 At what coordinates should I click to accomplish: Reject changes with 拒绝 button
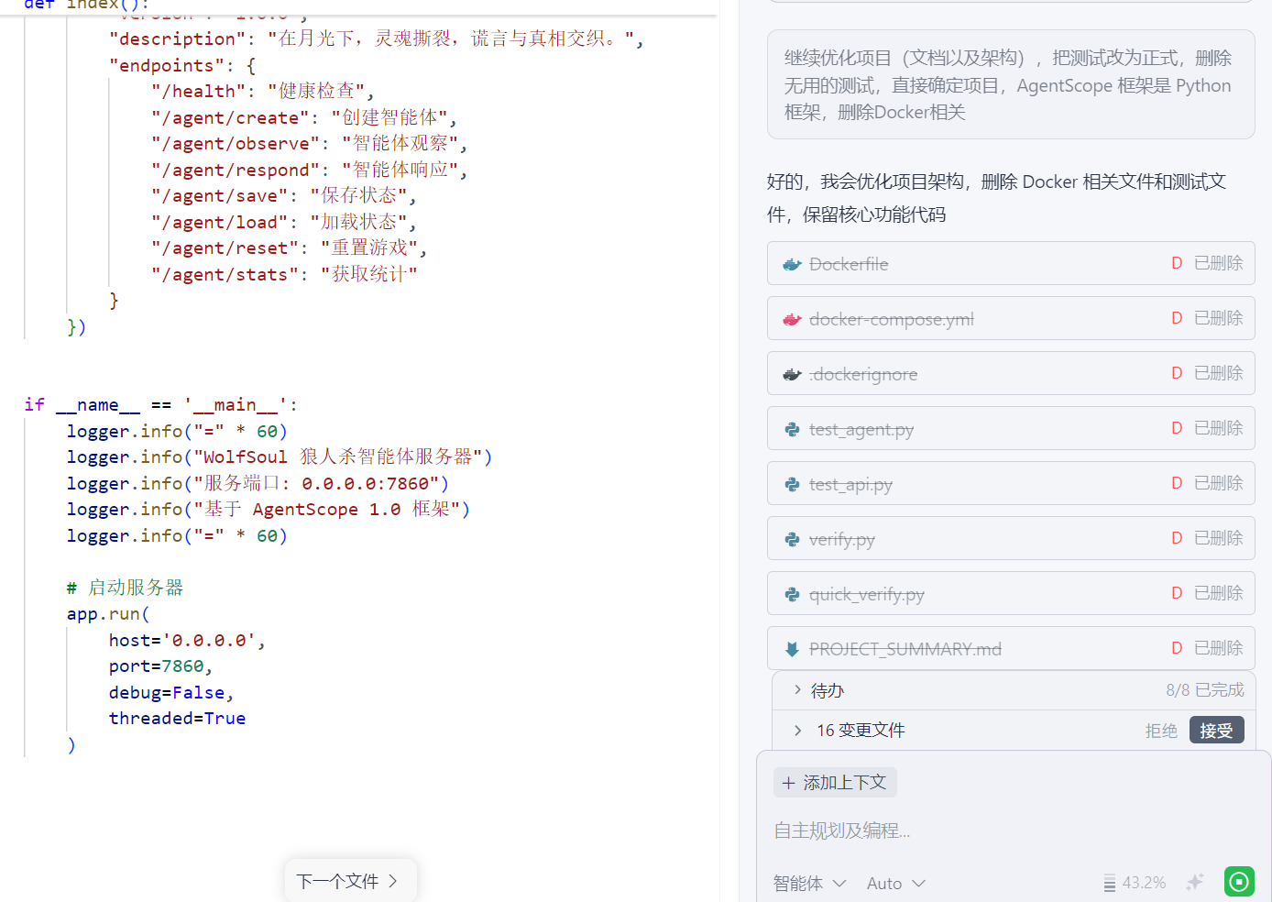click(1161, 731)
